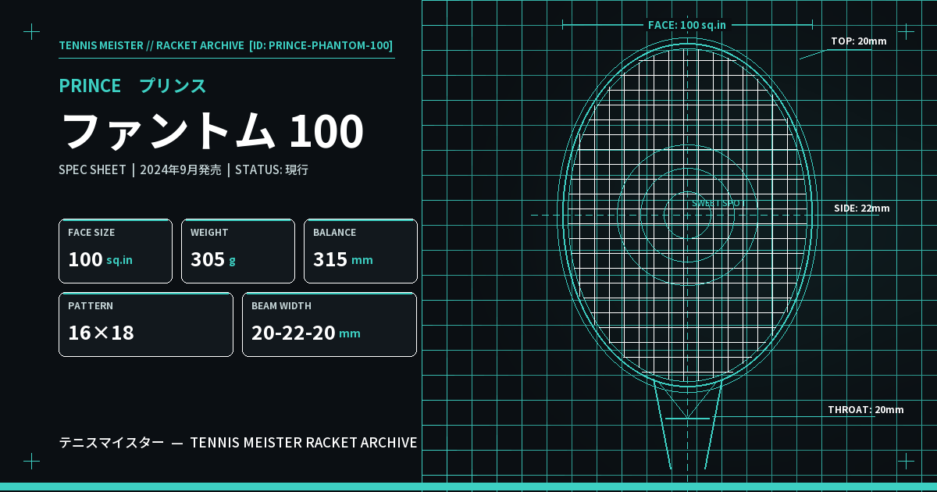The image size is (937, 492).
Task: Click the 'THROAT: 20mm' annotation
Action: tap(866, 410)
